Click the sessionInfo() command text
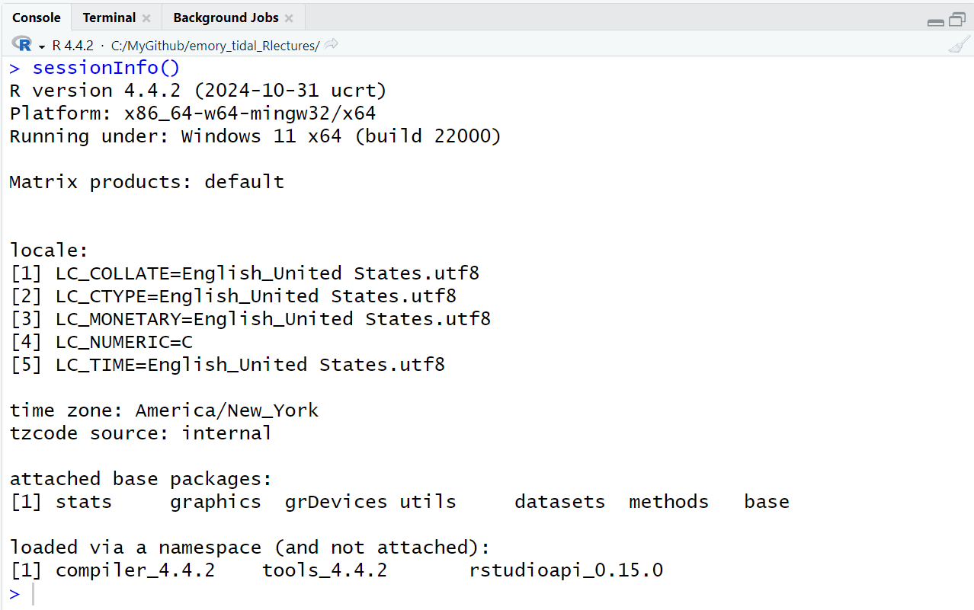This screenshot has height=610, width=974. coord(106,68)
